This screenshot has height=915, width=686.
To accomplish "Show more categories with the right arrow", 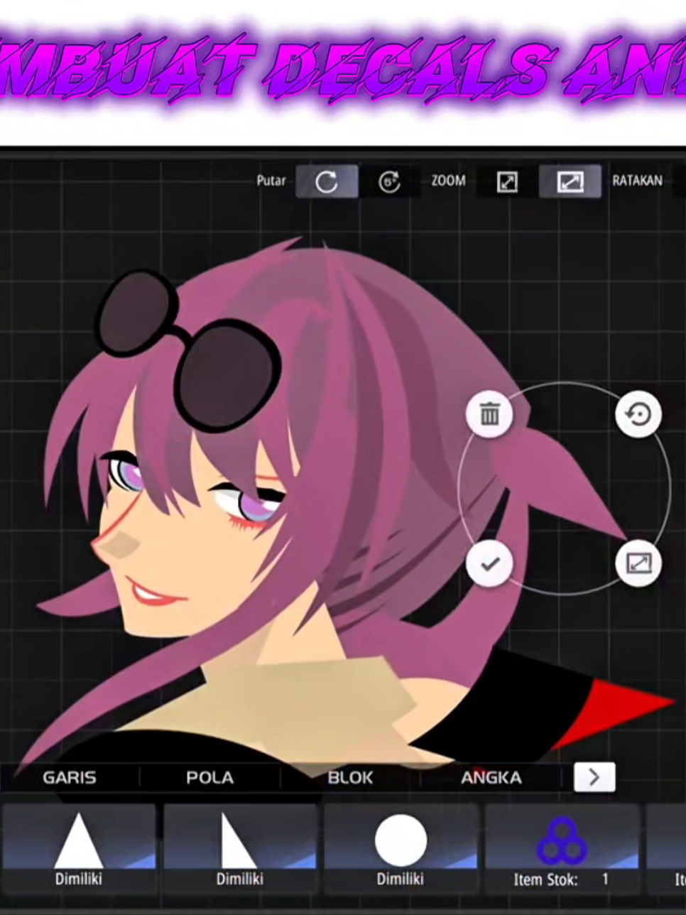I will pos(594,778).
